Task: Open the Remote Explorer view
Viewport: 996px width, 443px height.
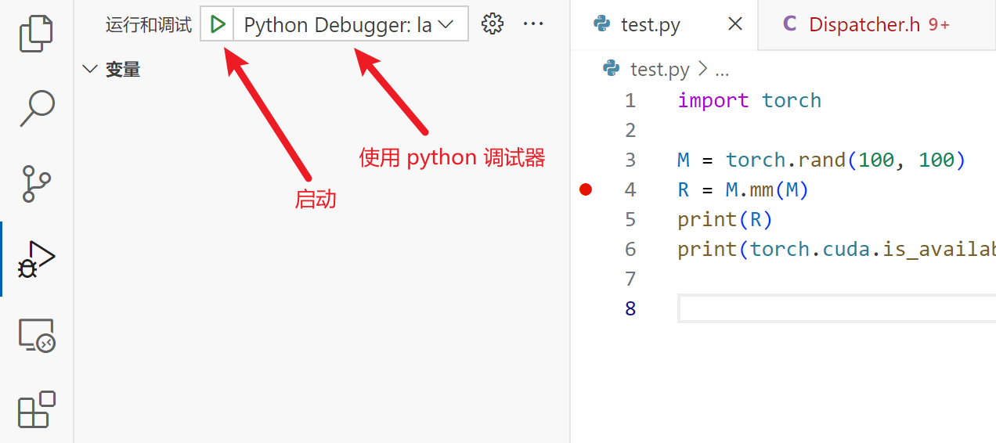Action: pyautogui.click(x=36, y=335)
